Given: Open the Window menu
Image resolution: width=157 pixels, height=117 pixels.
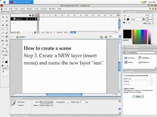Looking at the screenshot, I should [x=52, y=9].
